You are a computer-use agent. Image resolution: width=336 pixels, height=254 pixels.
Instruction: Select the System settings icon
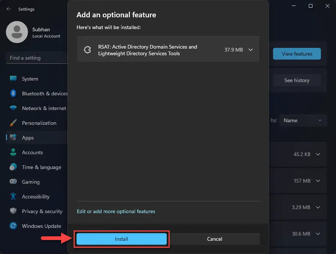tap(12, 78)
